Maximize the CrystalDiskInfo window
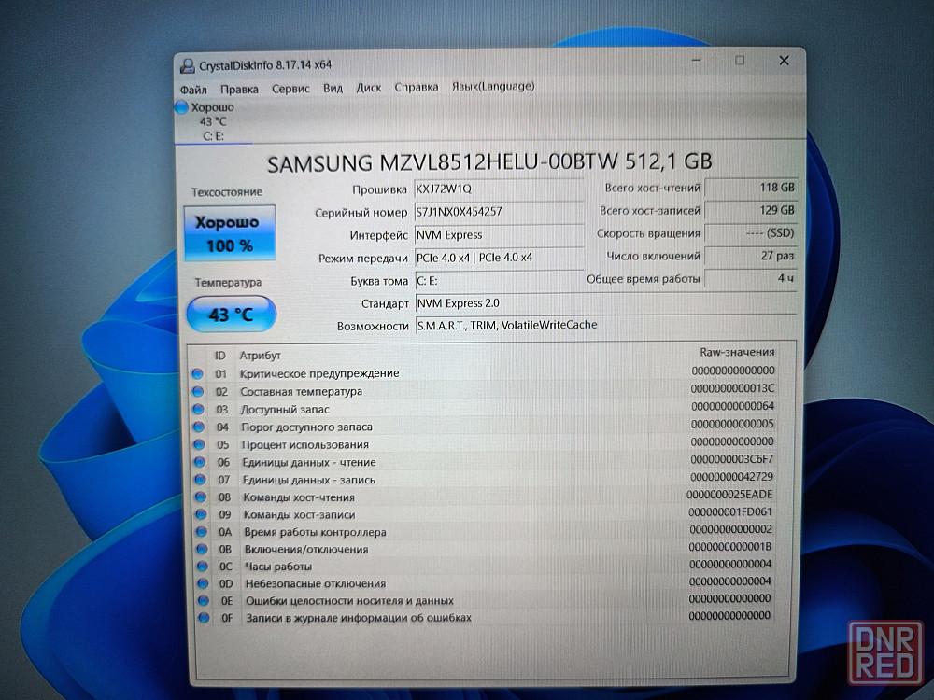934x700 pixels. coord(740,60)
